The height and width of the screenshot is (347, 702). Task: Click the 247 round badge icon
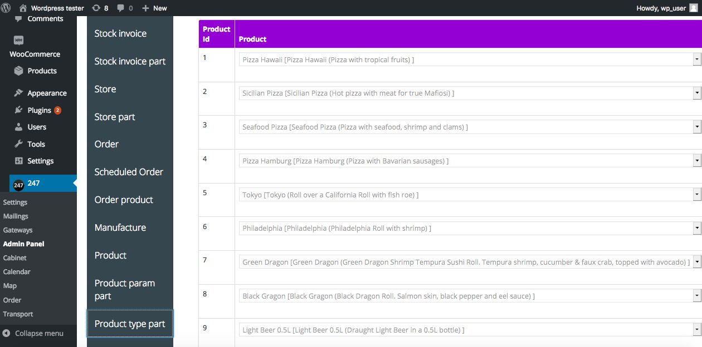pos(18,185)
